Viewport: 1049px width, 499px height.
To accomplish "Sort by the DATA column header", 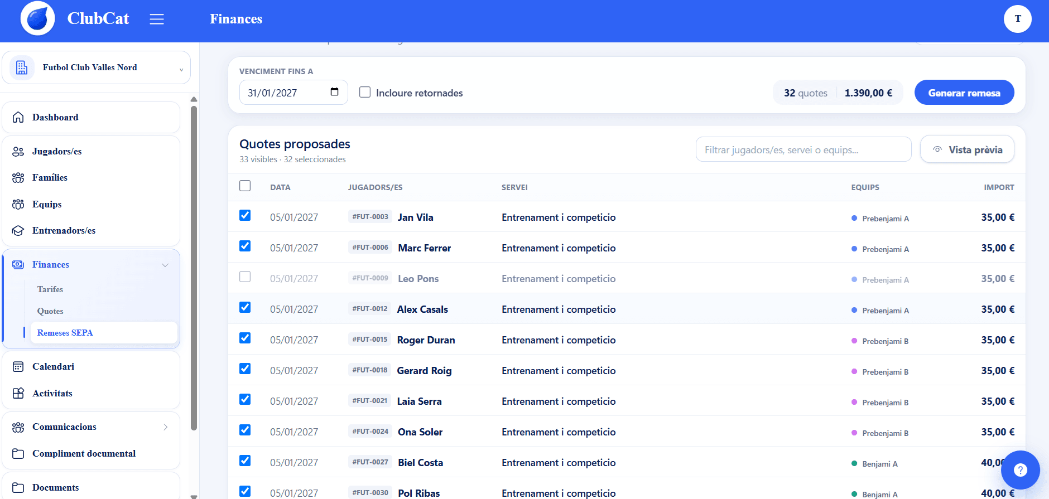I will click(280, 187).
